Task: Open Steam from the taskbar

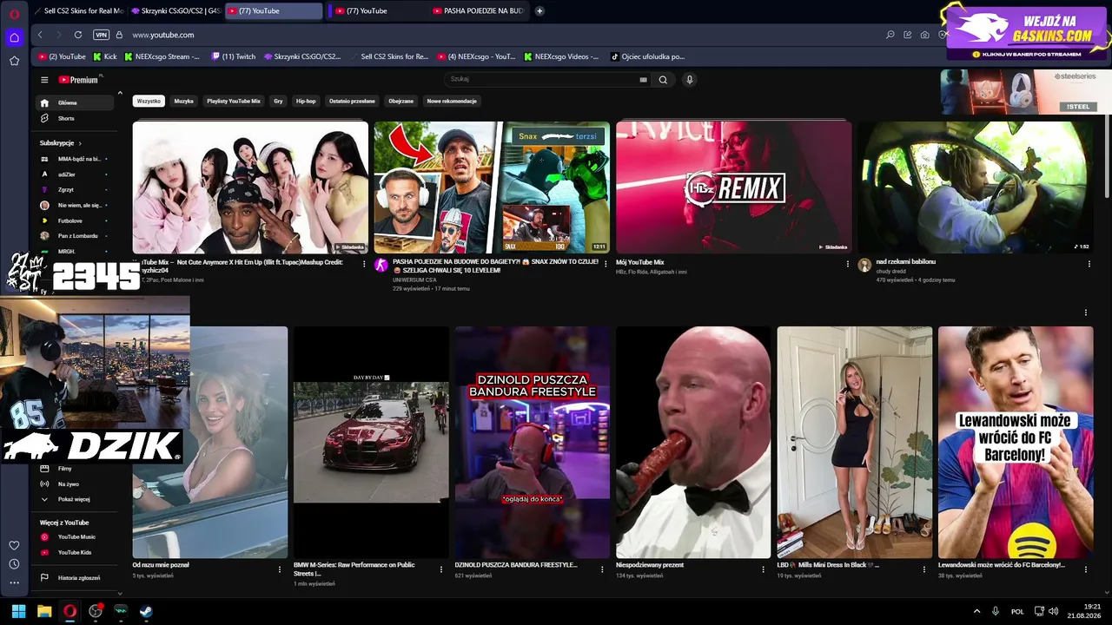Action: tap(146, 611)
